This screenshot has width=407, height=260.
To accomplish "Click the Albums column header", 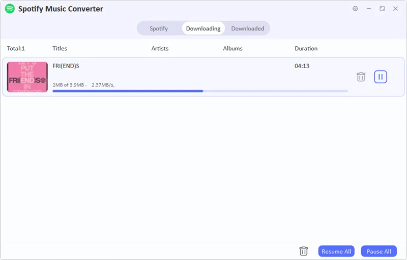I will coord(232,48).
